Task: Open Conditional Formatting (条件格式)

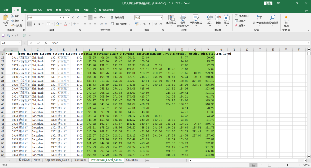Action: coord(171,21)
